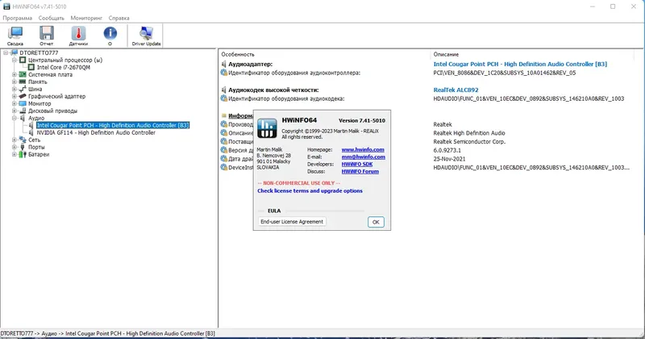Viewport: 645px width, 339px height.
Task: Click the bus icon beside Шина
Action: click(x=23, y=89)
